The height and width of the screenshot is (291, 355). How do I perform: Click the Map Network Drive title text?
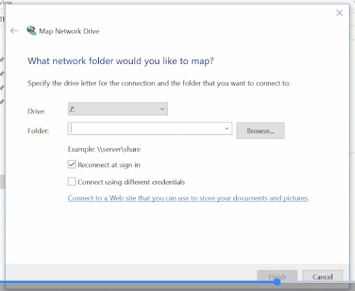(x=69, y=31)
